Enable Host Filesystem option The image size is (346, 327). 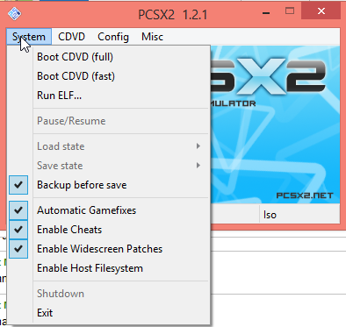109,268
